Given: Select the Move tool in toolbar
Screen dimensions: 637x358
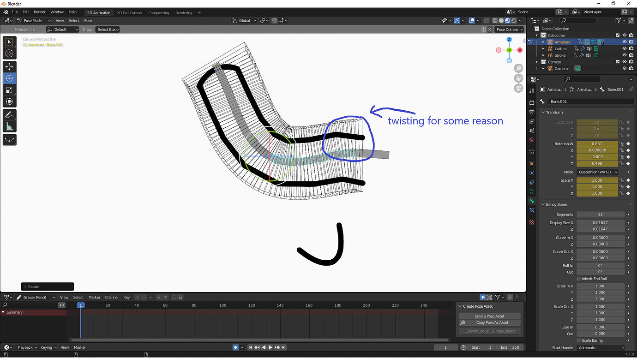Looking at the screenshot, I should [x=9, y=67].
